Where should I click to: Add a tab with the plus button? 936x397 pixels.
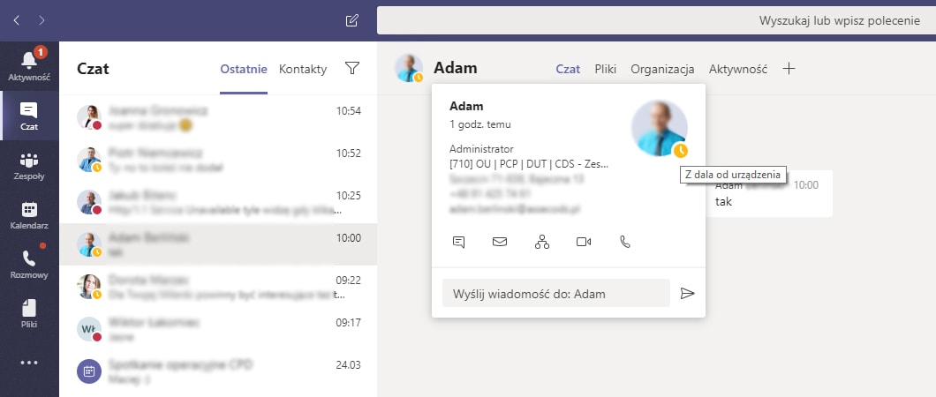pyautogui.click(x=789, y=69)
